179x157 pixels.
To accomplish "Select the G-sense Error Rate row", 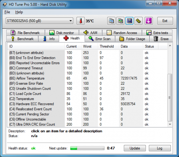I will click(87, 83).
